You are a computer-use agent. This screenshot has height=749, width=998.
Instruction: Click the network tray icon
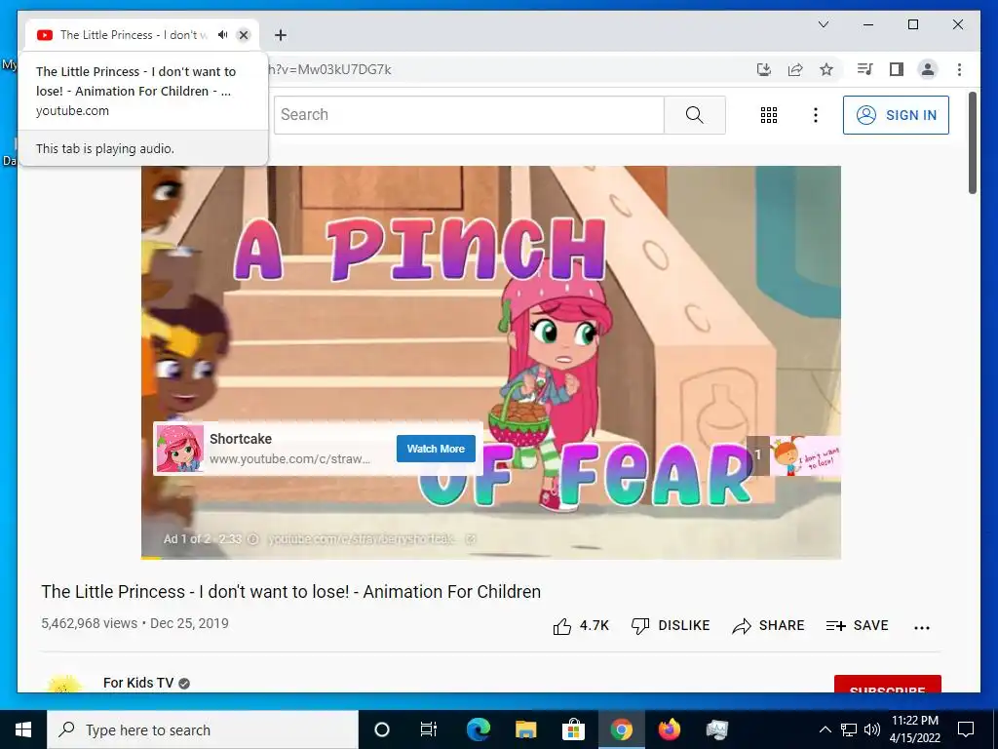(x=849, y=729)
